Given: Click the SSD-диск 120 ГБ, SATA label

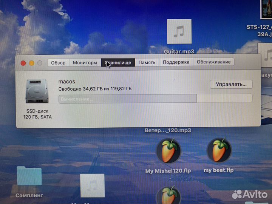Looking at the screenshot, I should point(37,114).
